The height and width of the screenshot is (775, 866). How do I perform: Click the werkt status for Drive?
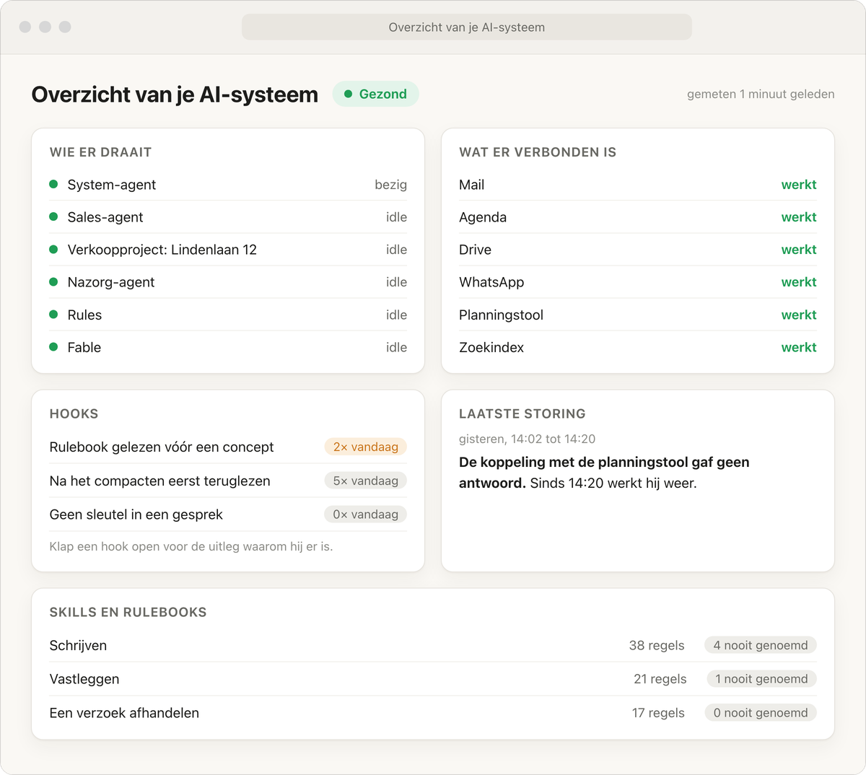(x=799, y=250)
